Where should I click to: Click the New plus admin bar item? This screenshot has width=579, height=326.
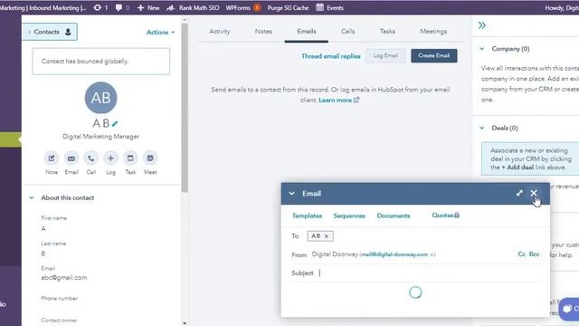pyautogui.click(x=148, y=7)
